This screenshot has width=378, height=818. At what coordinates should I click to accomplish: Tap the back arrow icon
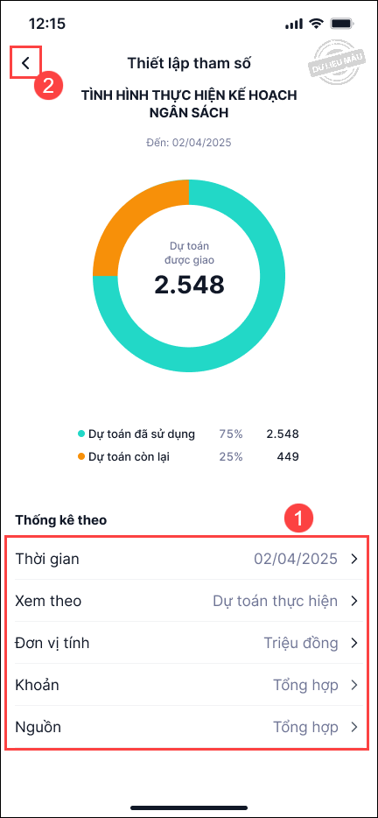click(x=25, y=63)
